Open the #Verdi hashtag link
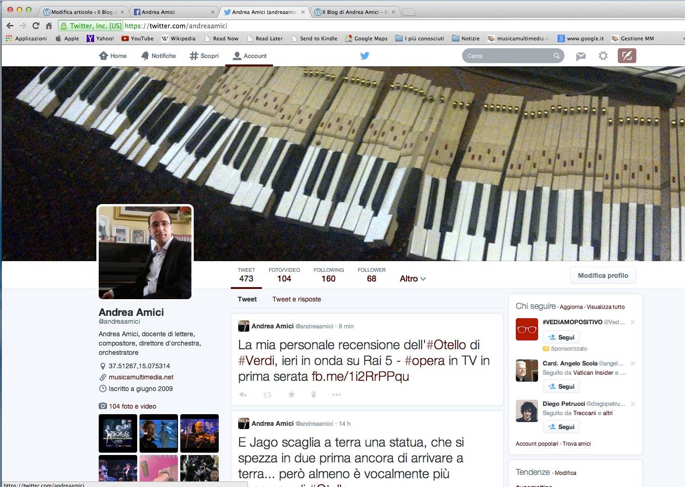Screen dimensions: 685x487 (257, 360)
